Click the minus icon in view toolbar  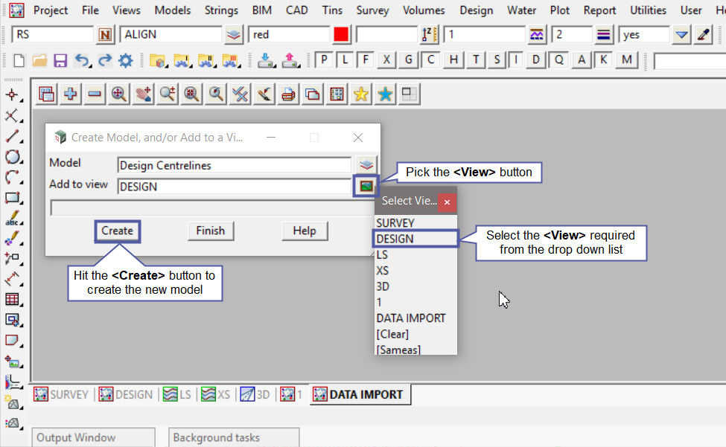95,94
